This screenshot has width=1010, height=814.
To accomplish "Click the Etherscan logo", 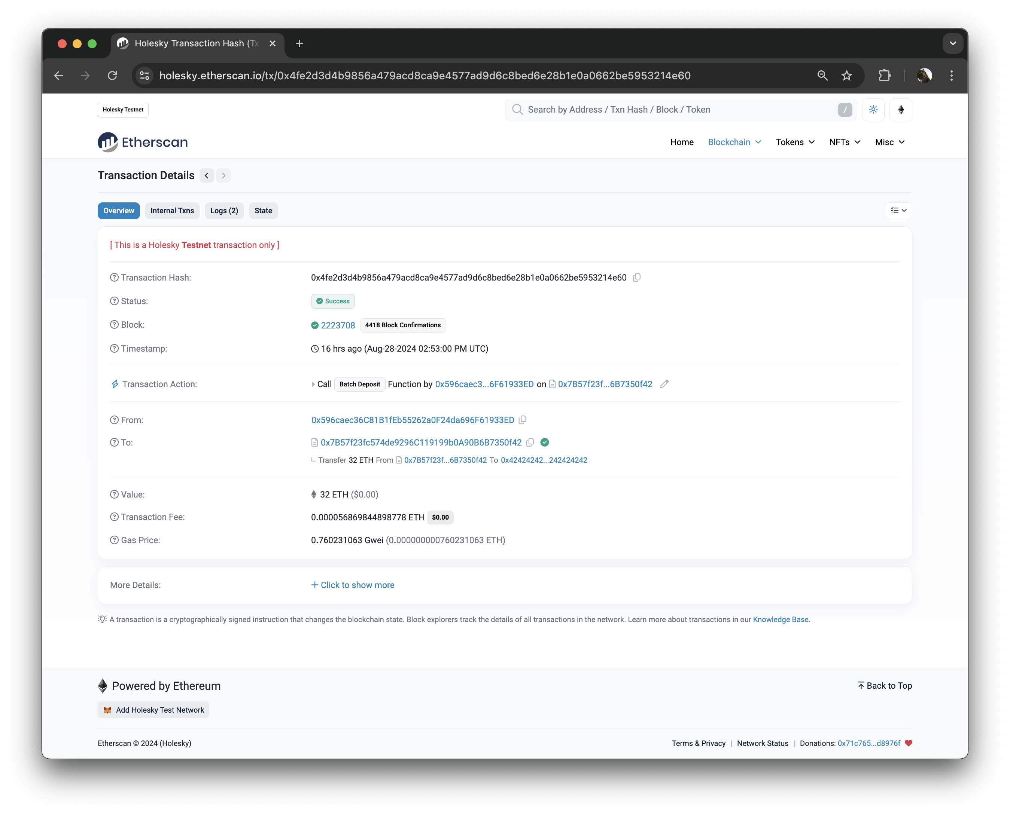I will [143, 142].
